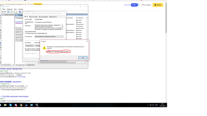Toggle the Yandex ПЛЮС switch
207x116 pixels.
point(135,5)
